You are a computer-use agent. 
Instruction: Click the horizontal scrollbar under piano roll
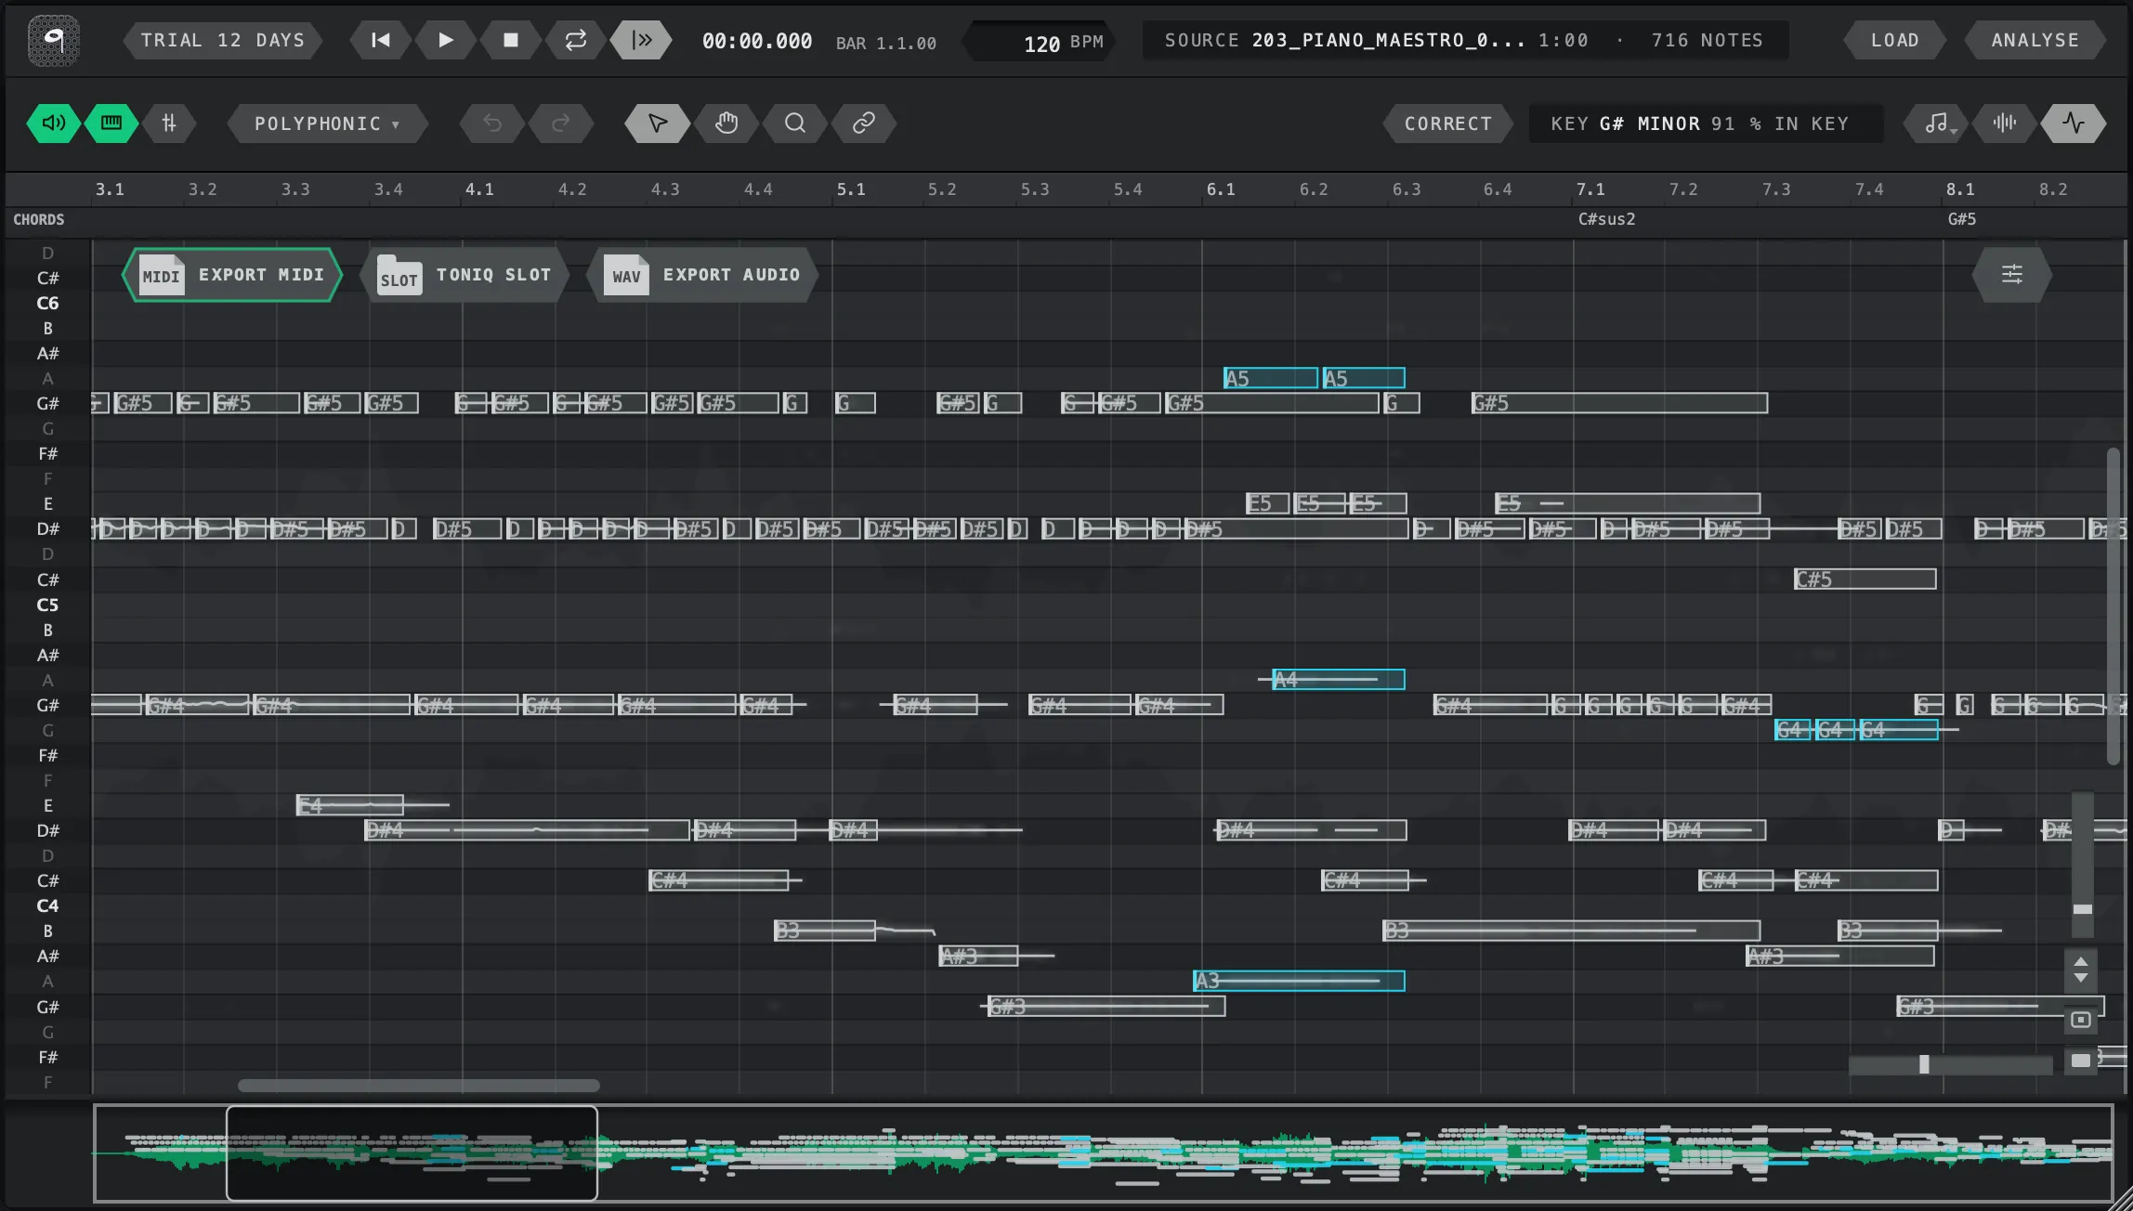click(418, 1086)
